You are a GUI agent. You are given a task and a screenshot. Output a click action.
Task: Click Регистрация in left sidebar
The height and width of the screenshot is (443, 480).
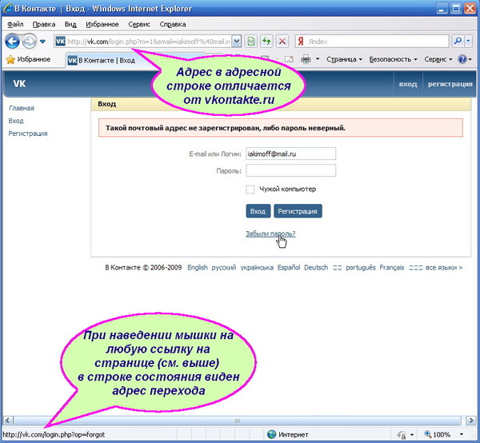28,134
